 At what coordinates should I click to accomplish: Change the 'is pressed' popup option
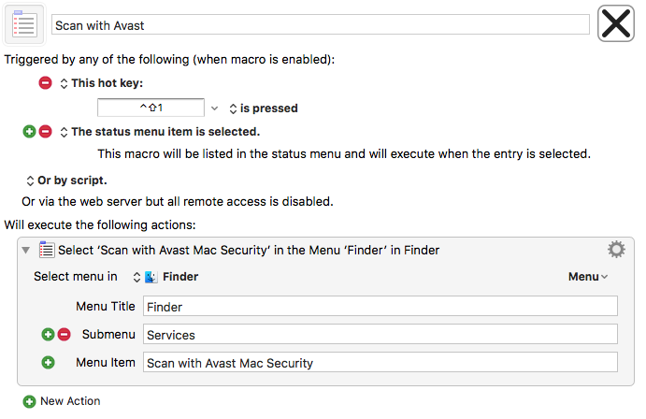[264, 108]
